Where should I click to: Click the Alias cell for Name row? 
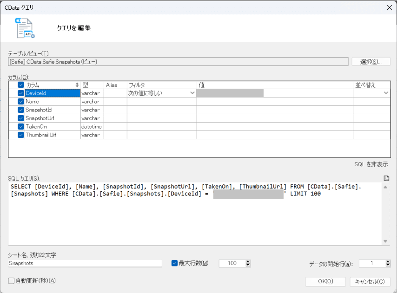tap(115, 101)
